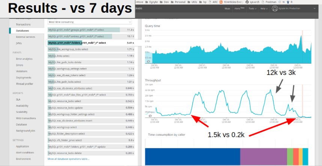Click the account avatar icon for Egnyte Inc Production
Image resolution: width=322 pixels, height=166 pixels.
click(275, 8)
